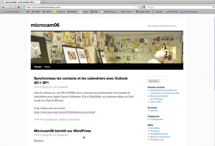Open RSS des commentaires
The width and height of the screenshot is (215, 146).
pos(160,137)
